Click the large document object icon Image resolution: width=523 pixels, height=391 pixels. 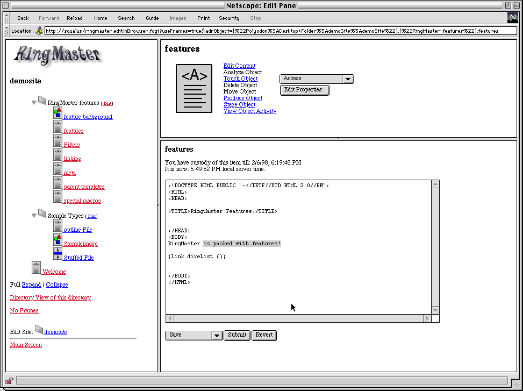pos(194,88)
